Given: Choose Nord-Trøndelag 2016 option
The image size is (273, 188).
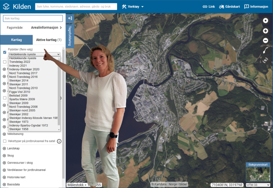Looking at the screenshot, I should click(x=23, y=77).
